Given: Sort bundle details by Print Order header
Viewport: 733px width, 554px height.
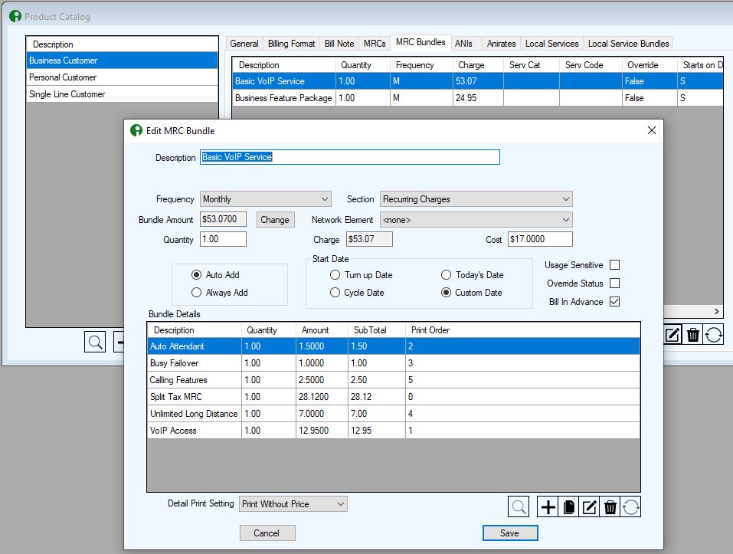Looking at the screenshot, I should [522, 330].
